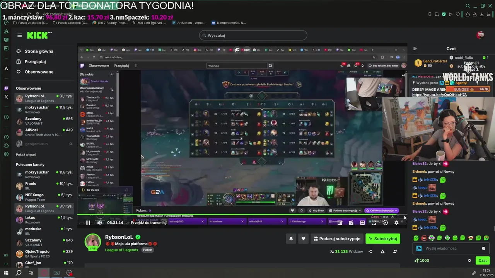
Task: Open the browser account profile icon
Action: point(475,14)
